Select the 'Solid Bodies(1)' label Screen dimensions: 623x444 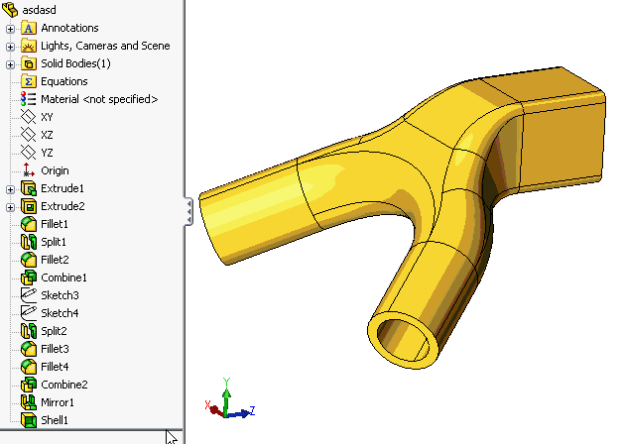pos(75,63)
